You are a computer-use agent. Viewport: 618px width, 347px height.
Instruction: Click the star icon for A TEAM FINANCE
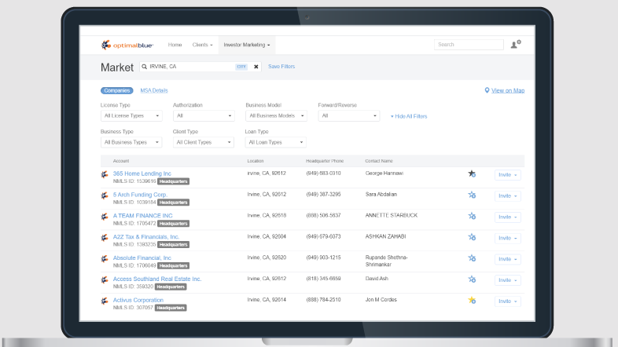[x=472, y=216]
